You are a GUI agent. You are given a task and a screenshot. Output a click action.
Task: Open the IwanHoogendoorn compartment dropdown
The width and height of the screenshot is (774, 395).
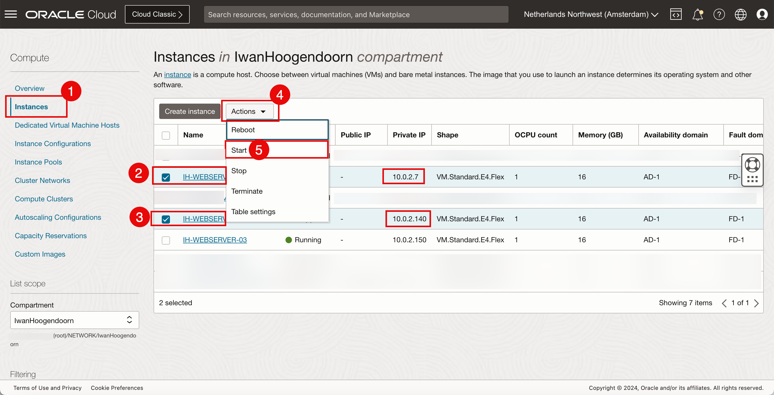74,320
